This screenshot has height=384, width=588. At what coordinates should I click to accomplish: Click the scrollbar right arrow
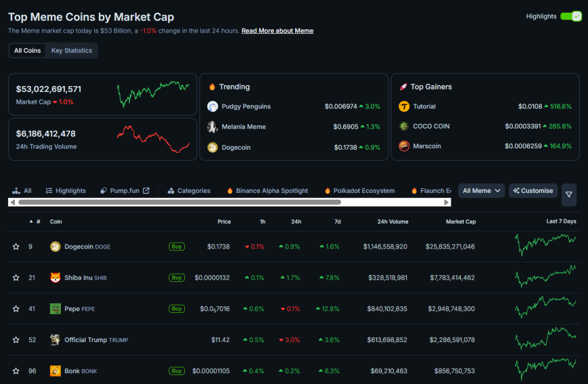(x=446, y=202)
